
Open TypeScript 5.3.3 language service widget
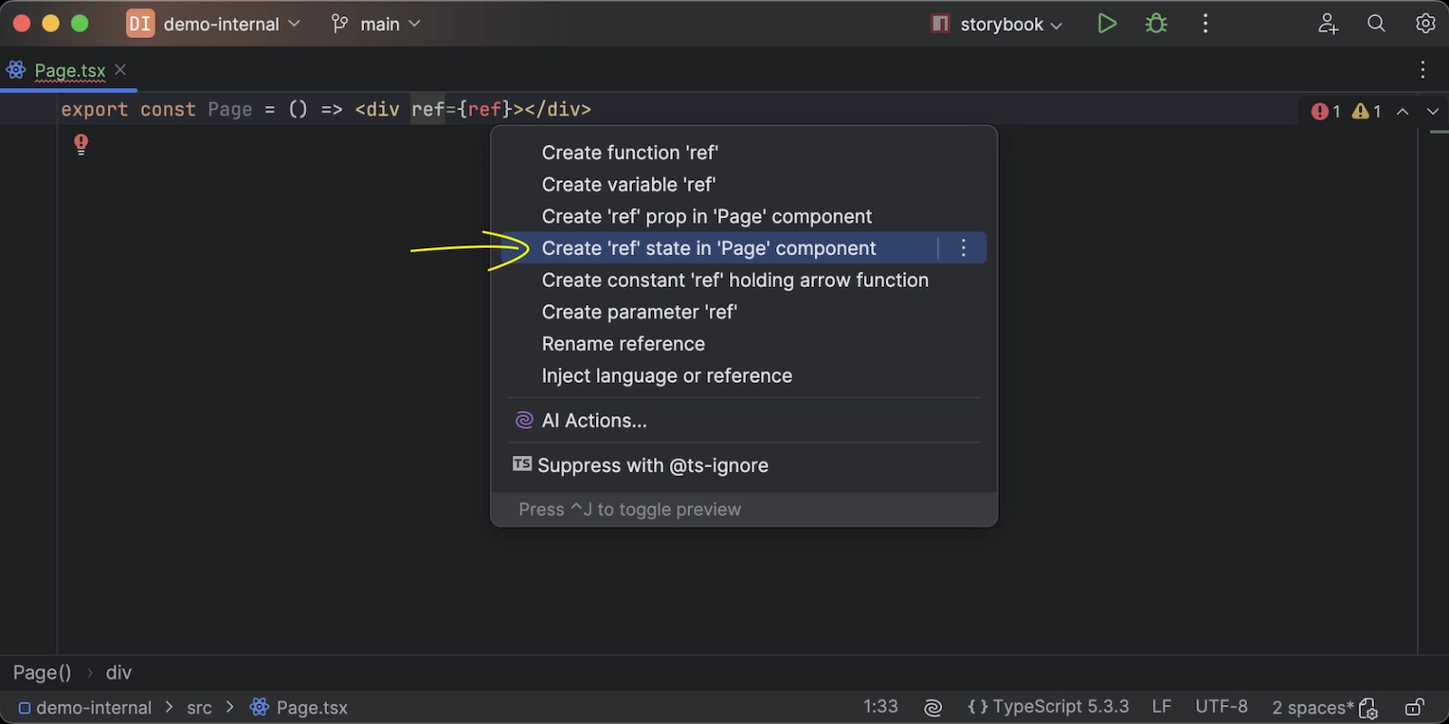1048,707
